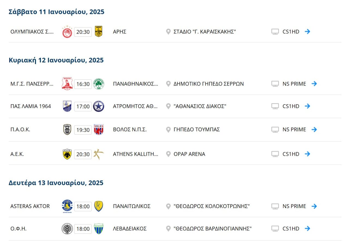
Task: Click the Atromitos blue star crest
Action: pos(98,106)
